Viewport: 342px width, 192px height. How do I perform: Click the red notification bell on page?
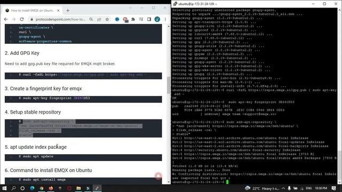tap(158, 175)
